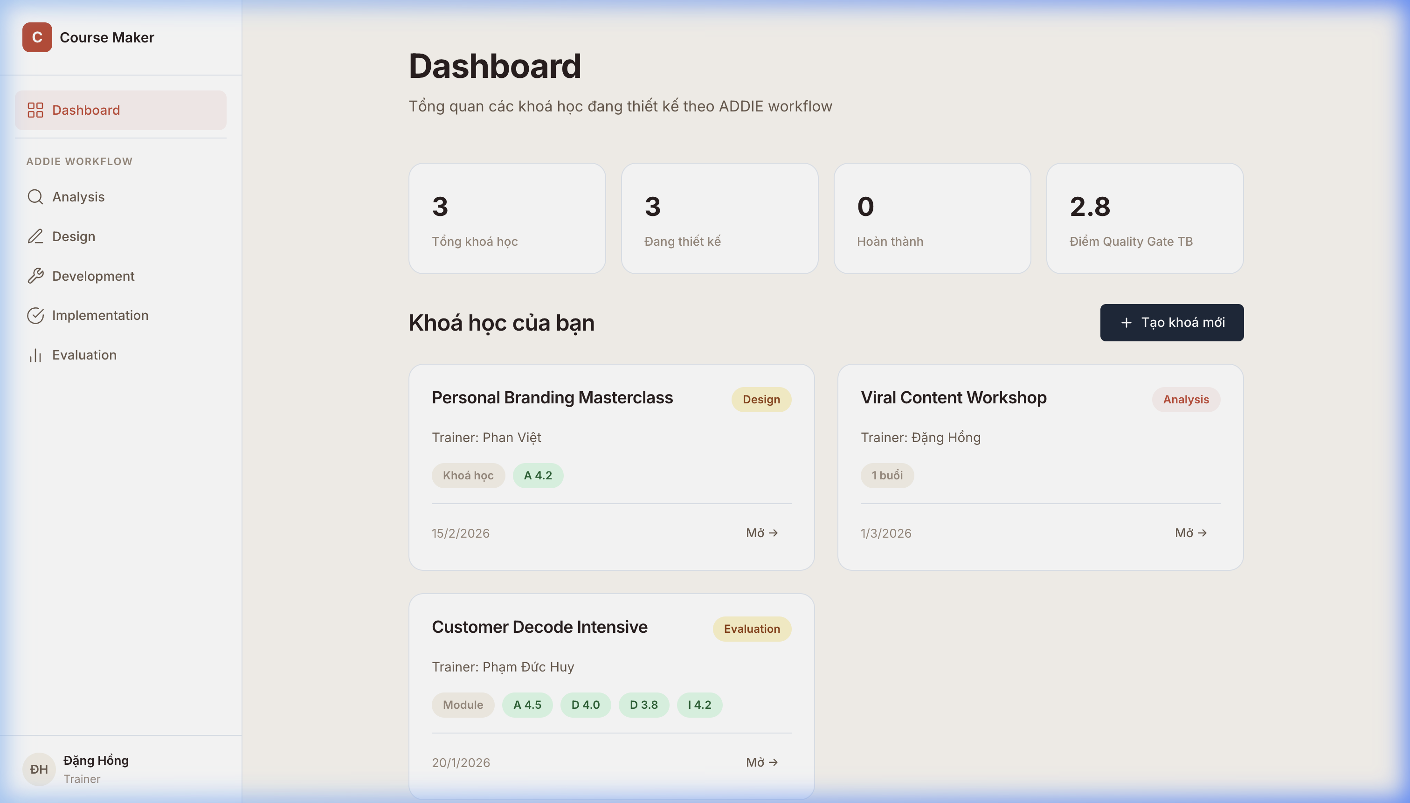Click the Development wrench icon
Image resolution: width=1410 pixels, height=803 pixels.
35,276
